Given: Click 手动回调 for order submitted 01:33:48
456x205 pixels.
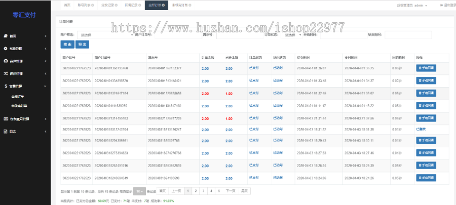Looking at the screenshot, I should point(426,80).
